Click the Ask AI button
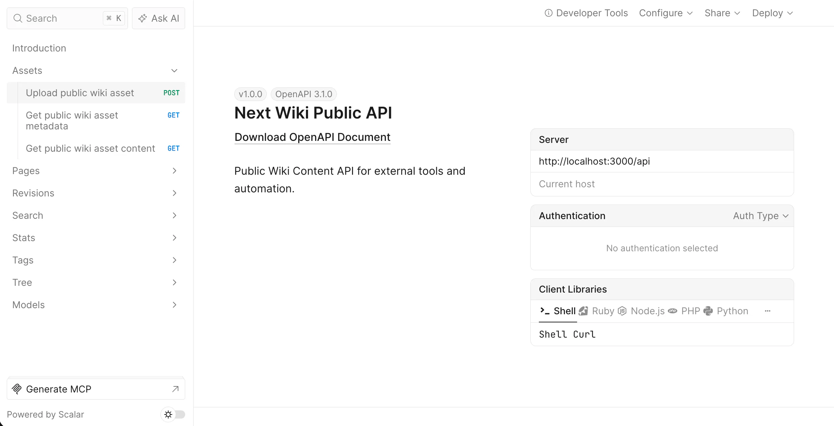Image resolution: width=834 pixels, height=426 pixels. point(158,18)
